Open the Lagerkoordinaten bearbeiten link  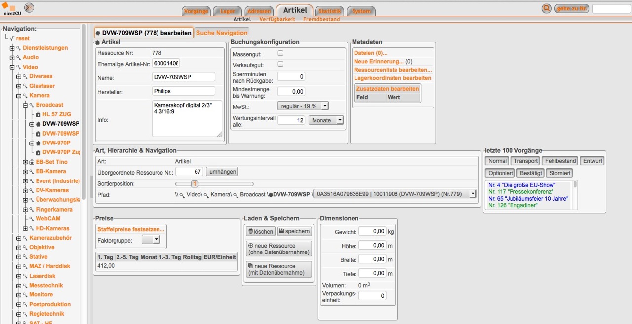[393, 78]
